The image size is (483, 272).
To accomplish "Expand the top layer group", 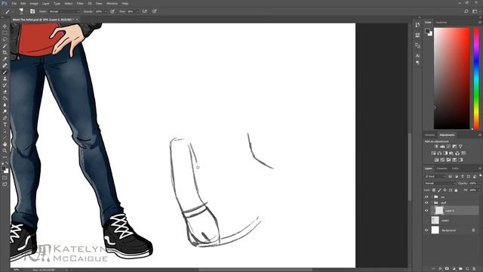I will [432, 196].
